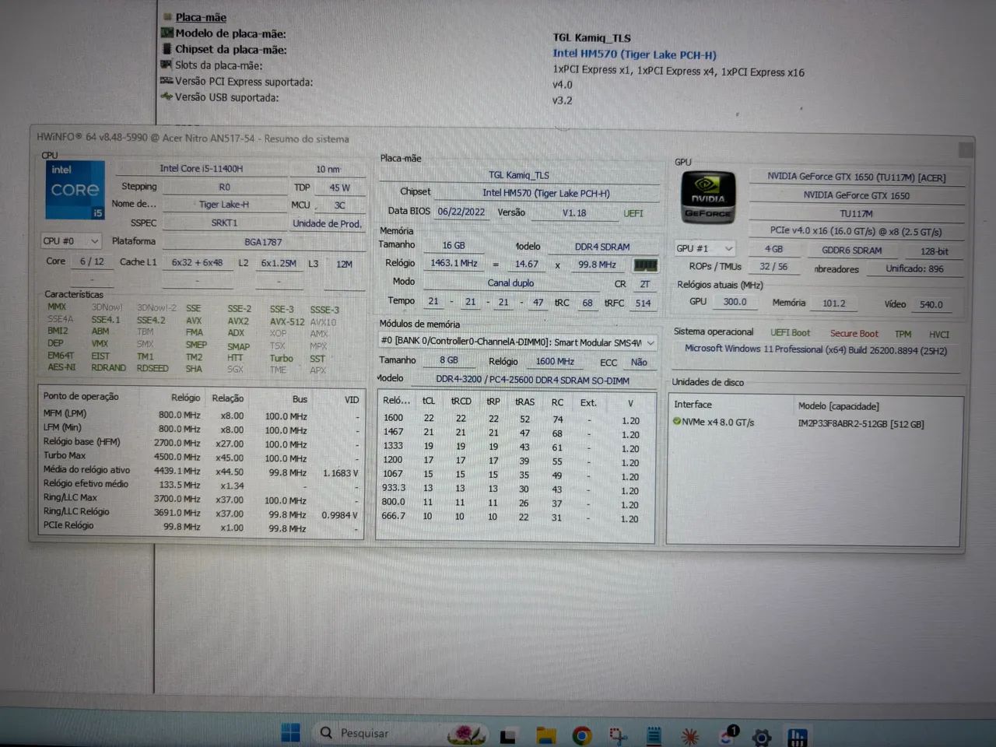Viewport: 996px width, 747px height.
Task: Click the Versão PCI Express suportada icon
Action: 166,81
